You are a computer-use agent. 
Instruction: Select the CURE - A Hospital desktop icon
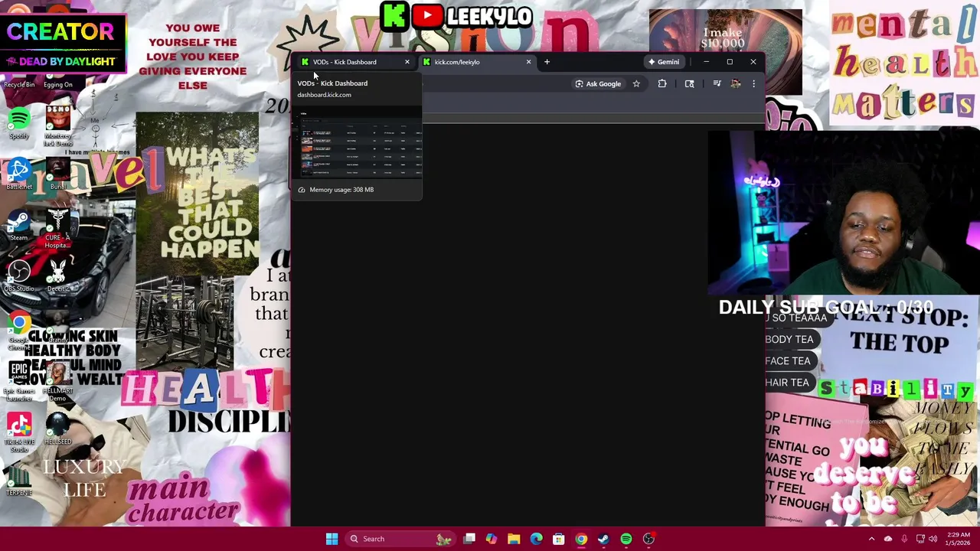click(x=57, y=228)
